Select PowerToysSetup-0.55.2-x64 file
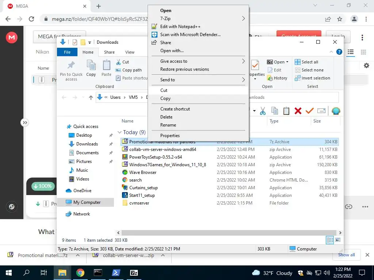 tap(156, 157)
